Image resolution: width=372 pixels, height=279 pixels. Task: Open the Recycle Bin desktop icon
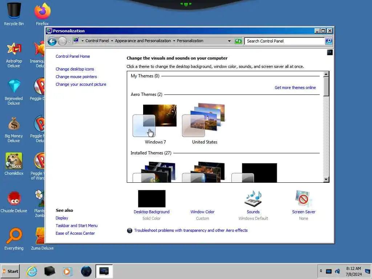pos(14,14)
